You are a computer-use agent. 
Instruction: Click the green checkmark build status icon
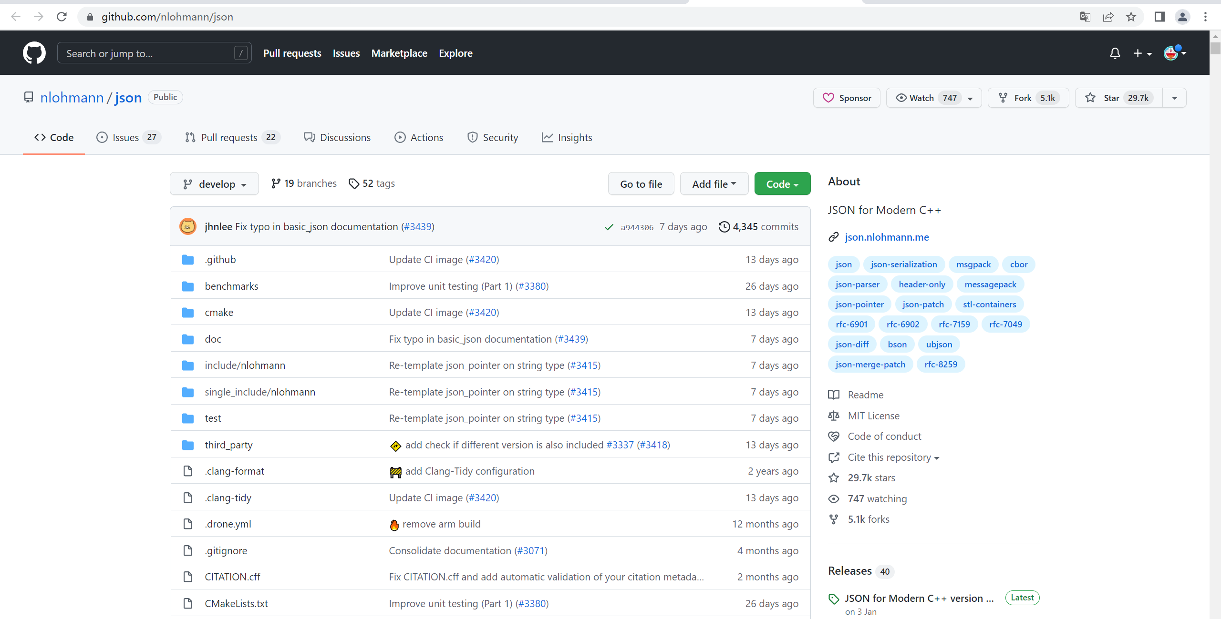tap(609, 227)
